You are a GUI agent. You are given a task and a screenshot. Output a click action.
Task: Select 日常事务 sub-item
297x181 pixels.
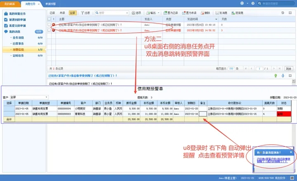(x=18, y=44)
